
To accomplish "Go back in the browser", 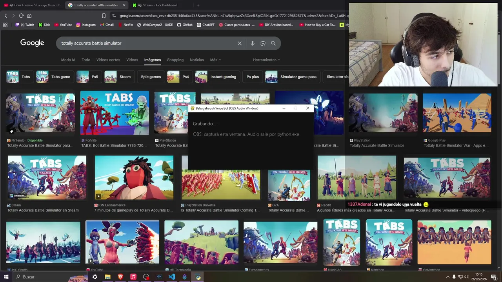I will [x=5, y=16].
